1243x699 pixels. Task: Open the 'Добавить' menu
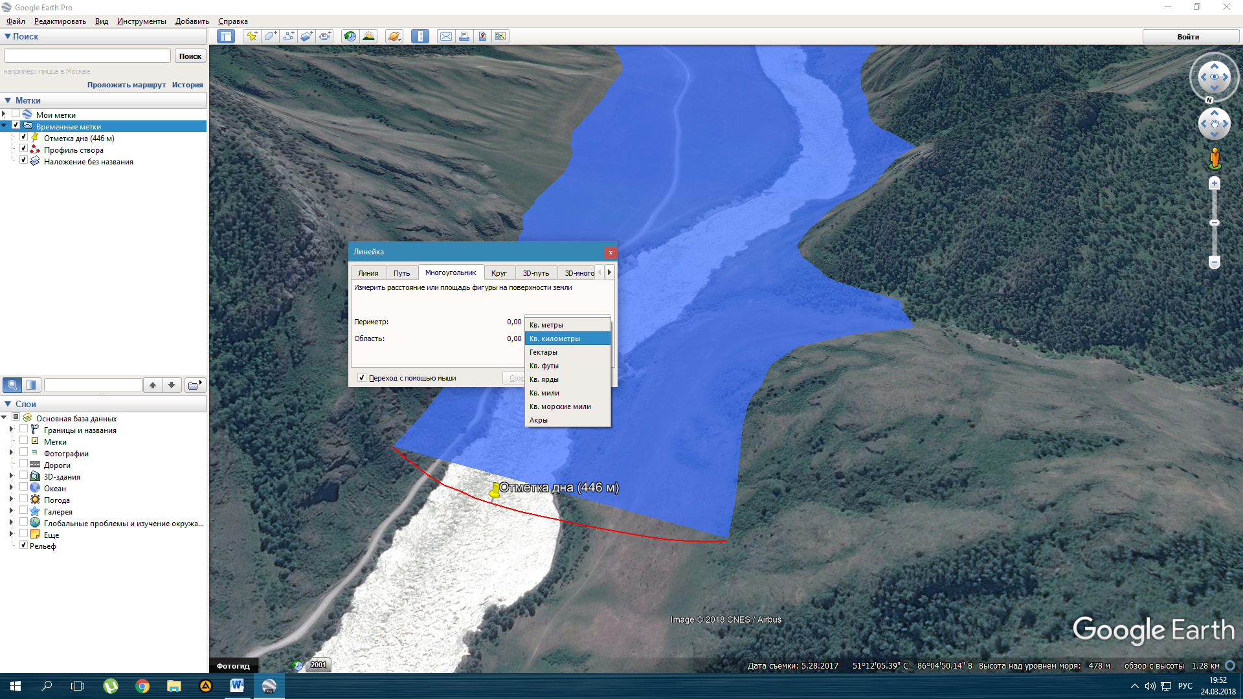pos(192,21)
